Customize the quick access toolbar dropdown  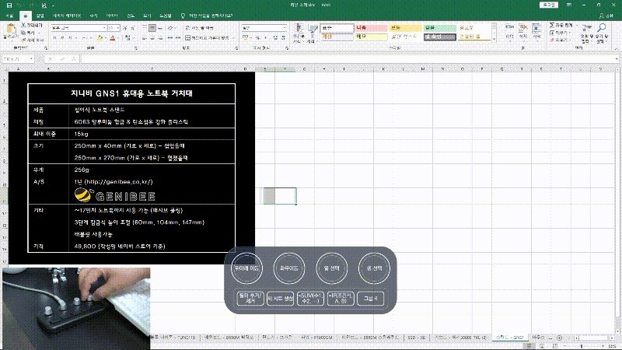[x=53, y=5]
